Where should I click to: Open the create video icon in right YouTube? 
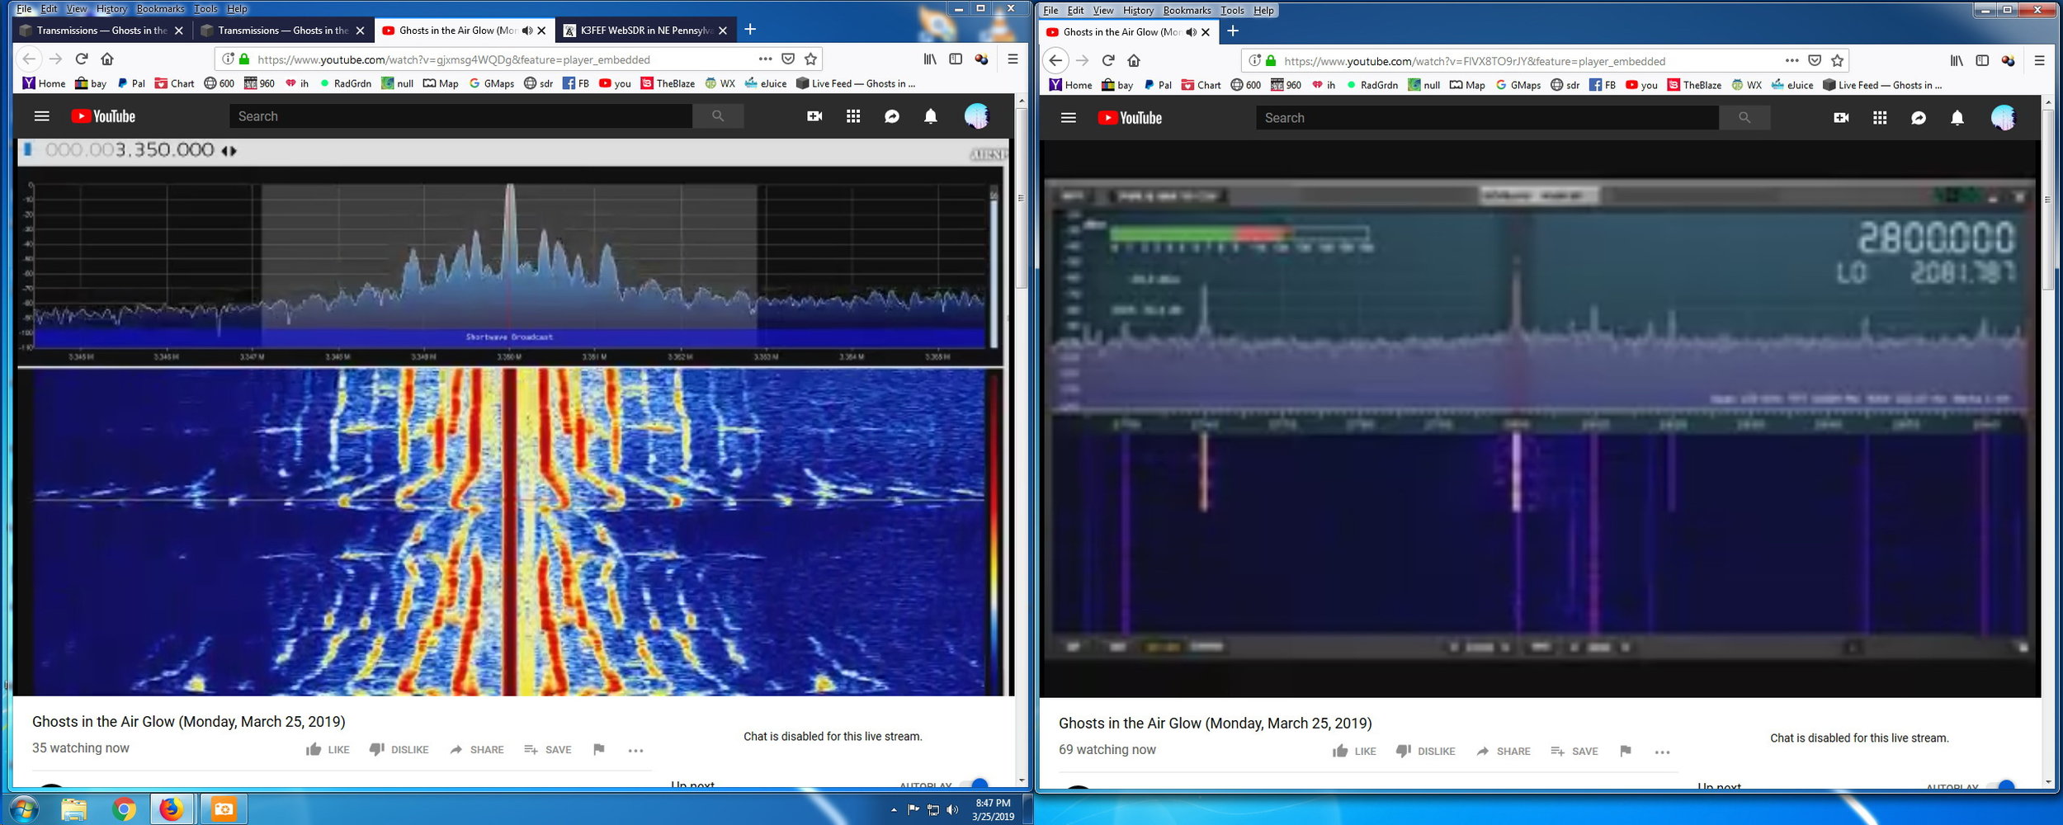pyautogui.click(x=1841, y=118)
